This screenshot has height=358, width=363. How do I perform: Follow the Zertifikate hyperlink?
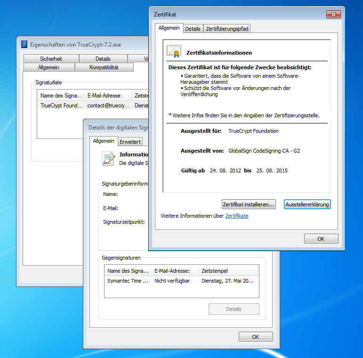237,216
